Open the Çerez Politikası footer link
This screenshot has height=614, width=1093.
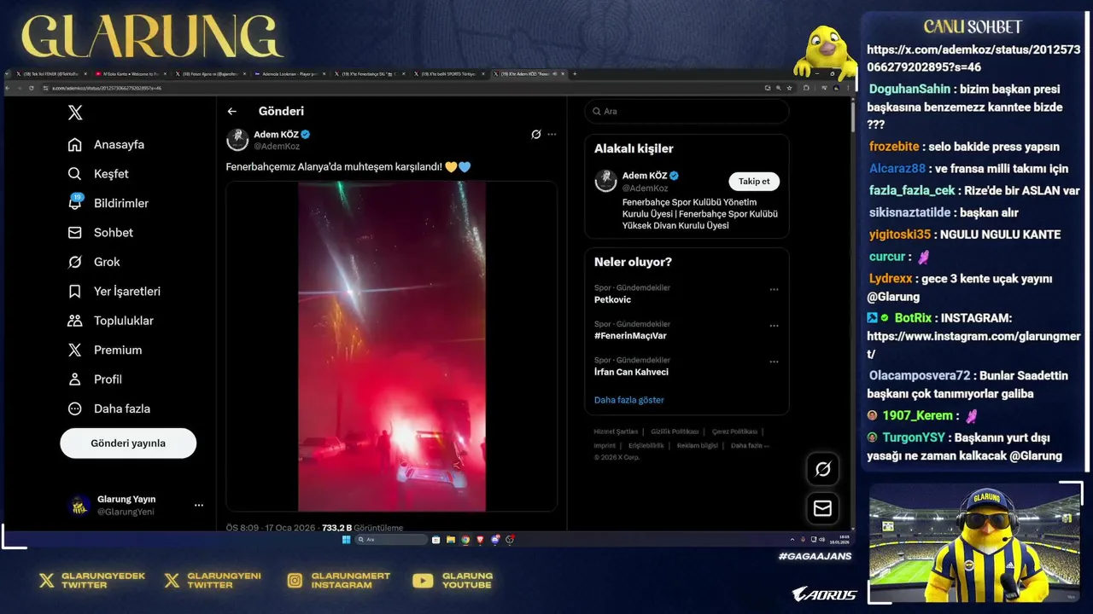(x=734, y=432)
